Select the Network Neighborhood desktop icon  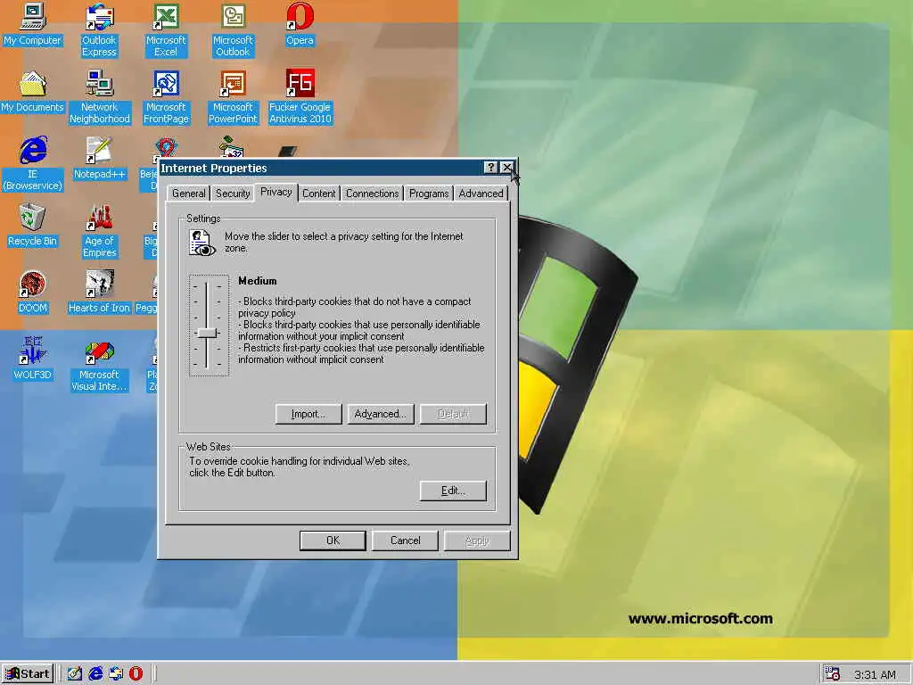tap(100, 97)
